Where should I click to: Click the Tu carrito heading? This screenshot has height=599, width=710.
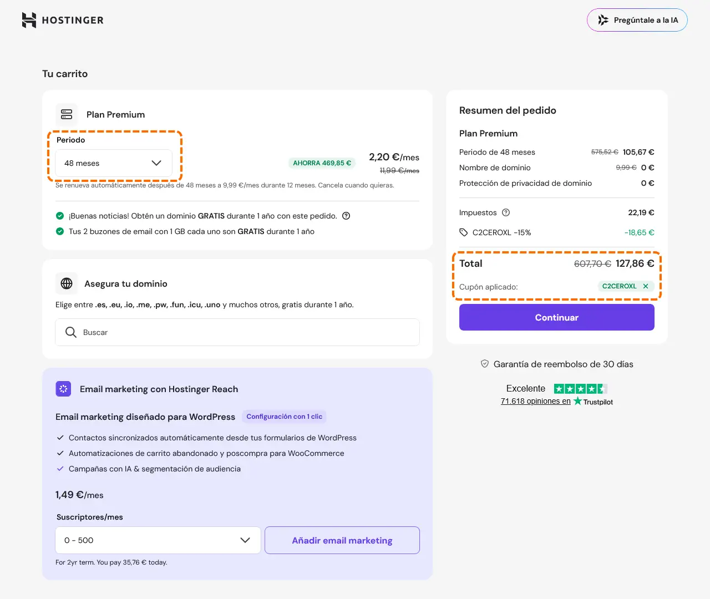(65, 74)
